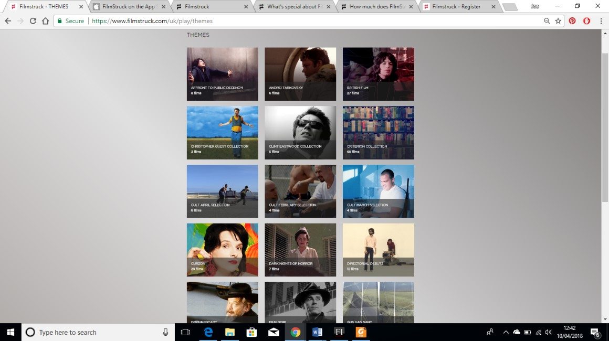
Task: Bookmark this page with the star icon
Action: coord(558,21)
